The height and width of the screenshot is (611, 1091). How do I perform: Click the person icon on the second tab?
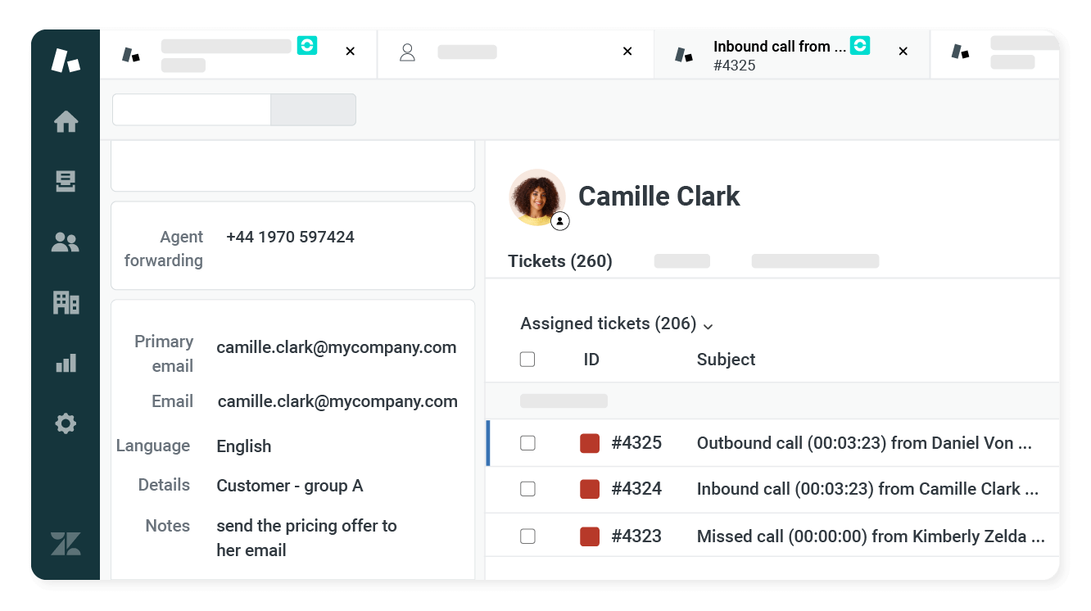[407, 51]
